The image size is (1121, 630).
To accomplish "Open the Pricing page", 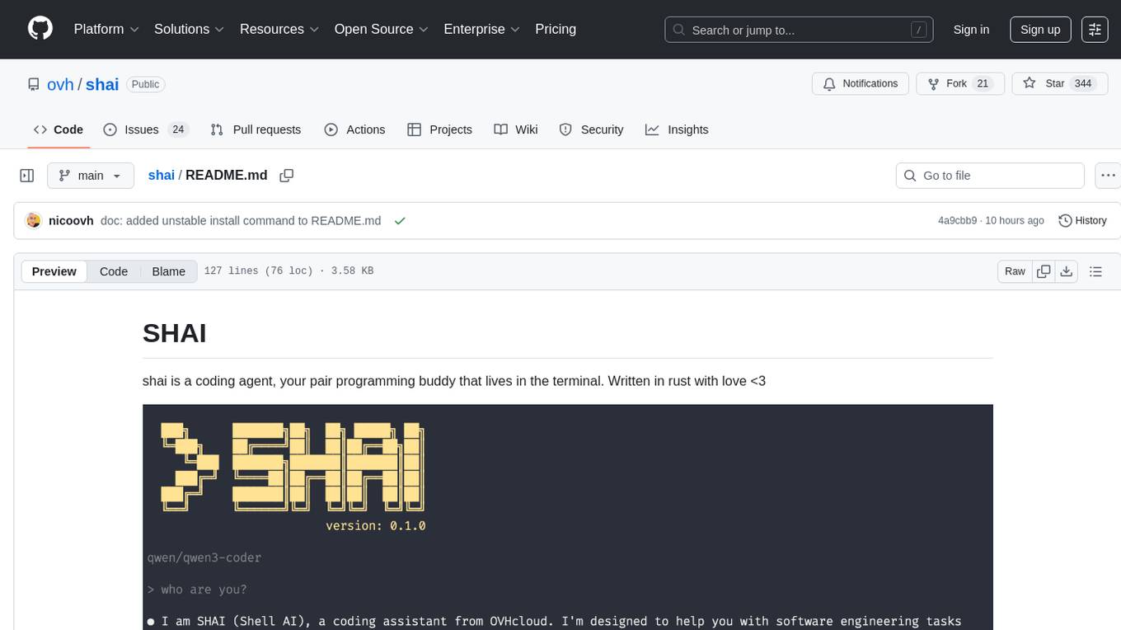I will tap(556, 29).
